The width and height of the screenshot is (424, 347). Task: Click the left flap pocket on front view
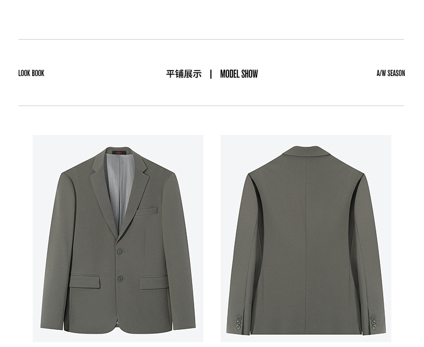click(x=85, y=282)
